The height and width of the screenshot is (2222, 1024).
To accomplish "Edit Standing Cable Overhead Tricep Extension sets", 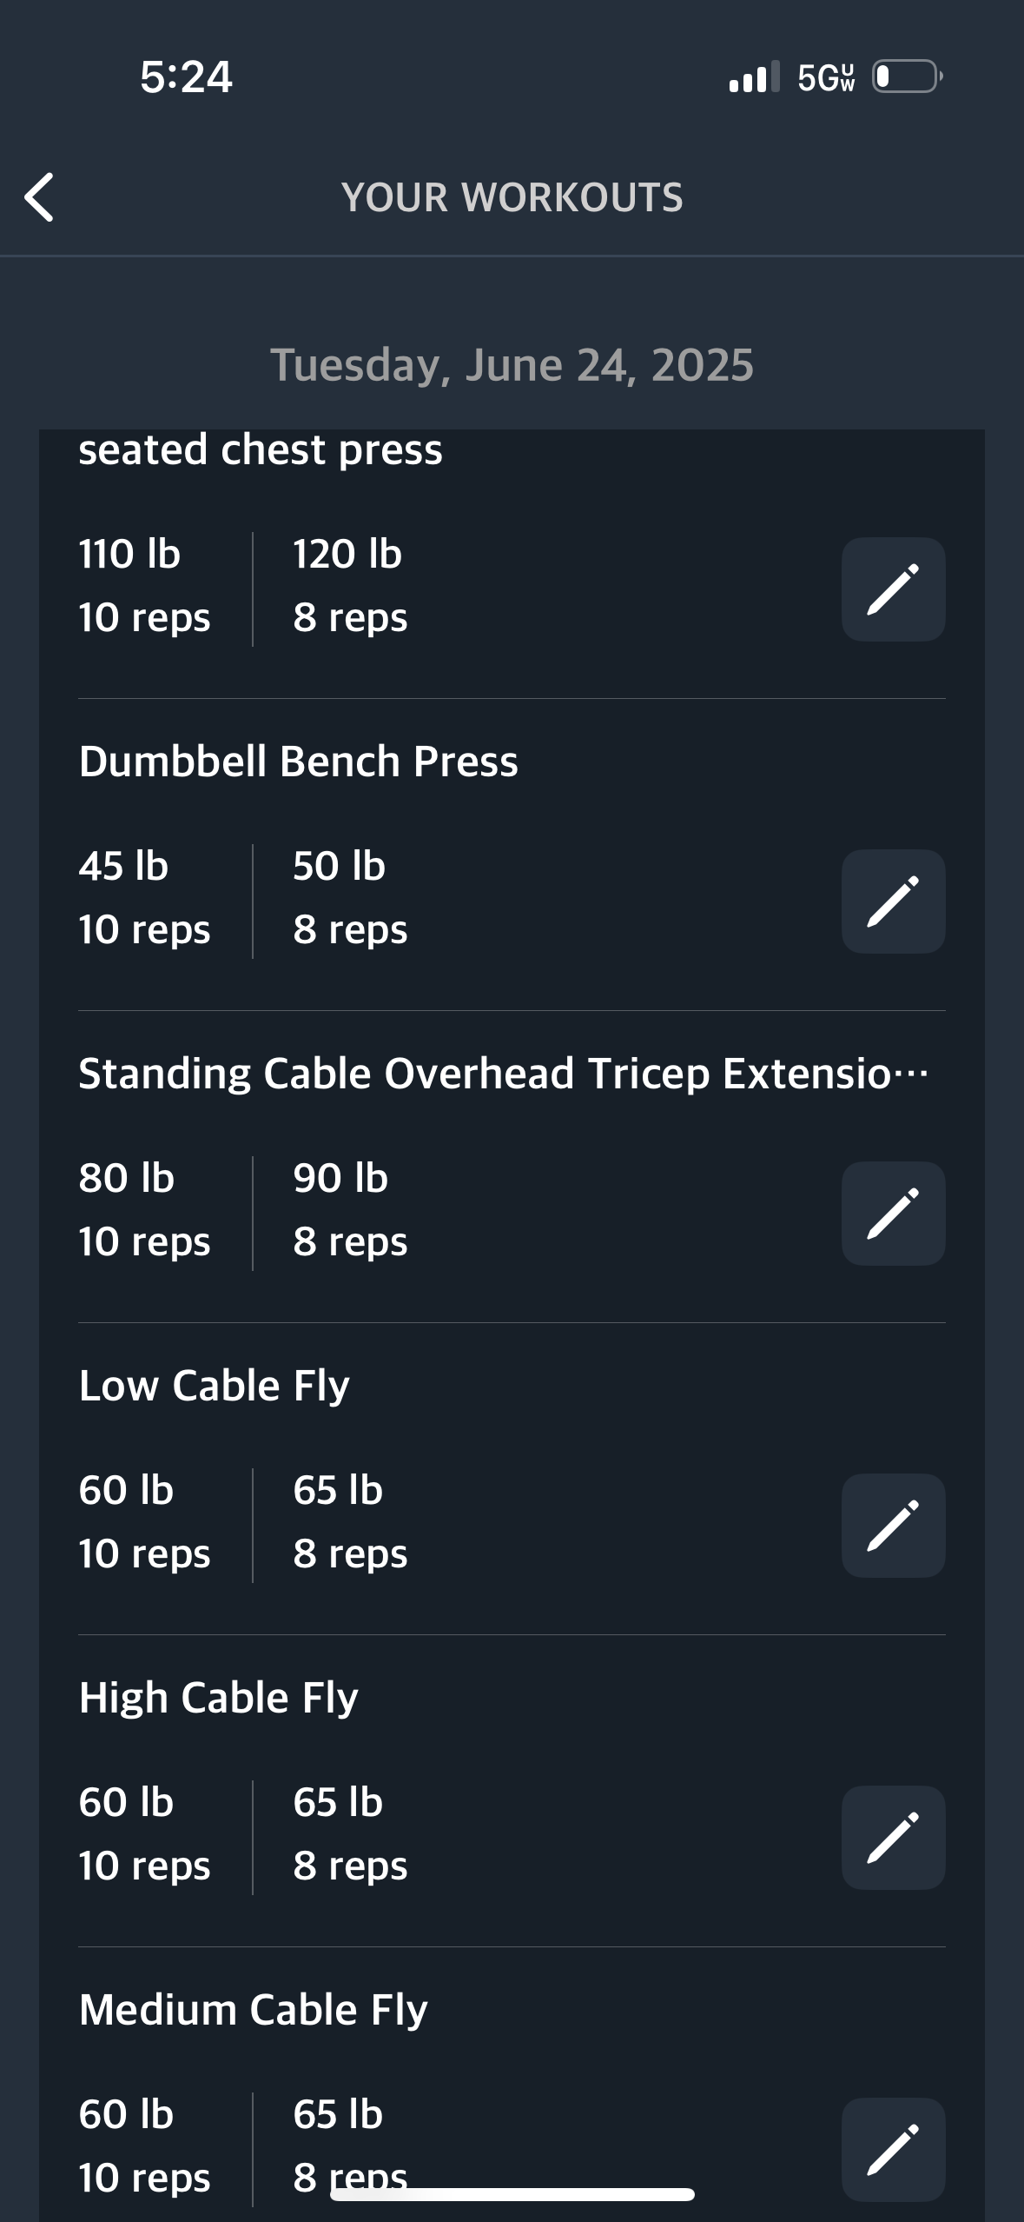I will coord(893,1214).
